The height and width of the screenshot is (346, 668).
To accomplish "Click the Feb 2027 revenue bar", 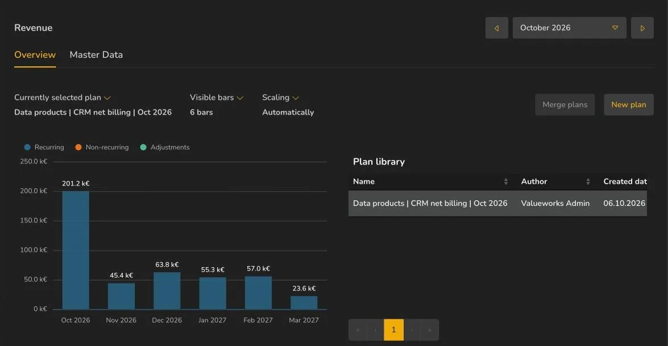I will pyautogui.click(x=258, y=293).
